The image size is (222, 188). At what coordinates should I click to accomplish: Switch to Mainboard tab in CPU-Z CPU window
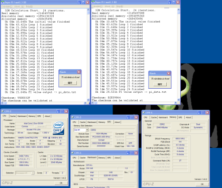pyautogui.click(x=22, y=116)
